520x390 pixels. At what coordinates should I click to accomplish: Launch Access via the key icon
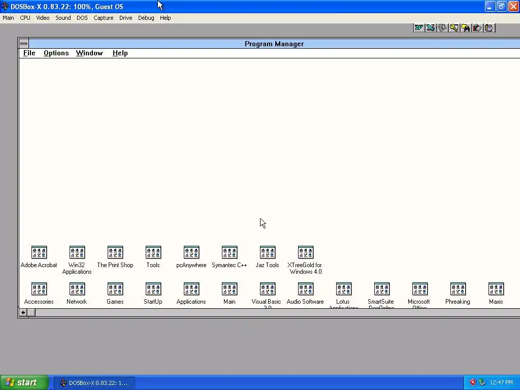pos(454,28)
